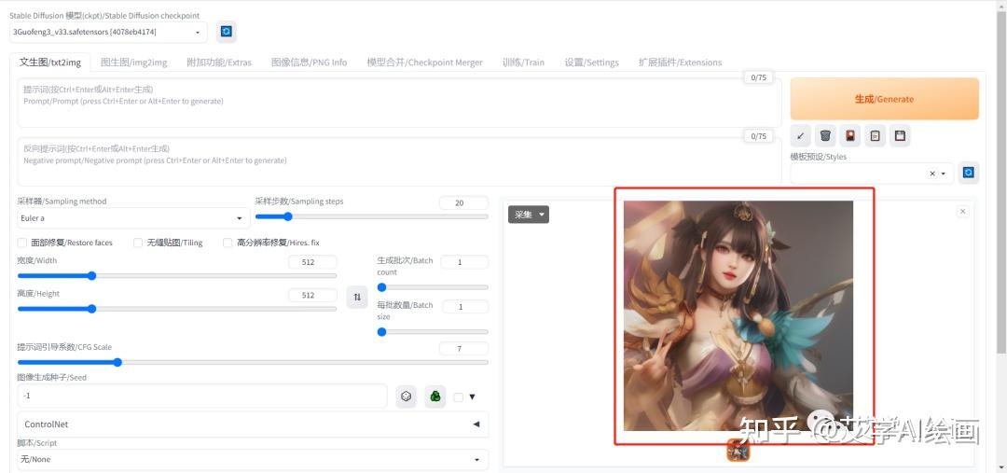The width and height of the screenshot is (1007, 473).
Task: Reuse last seed with green recycle icon
Action: (435, 396)
